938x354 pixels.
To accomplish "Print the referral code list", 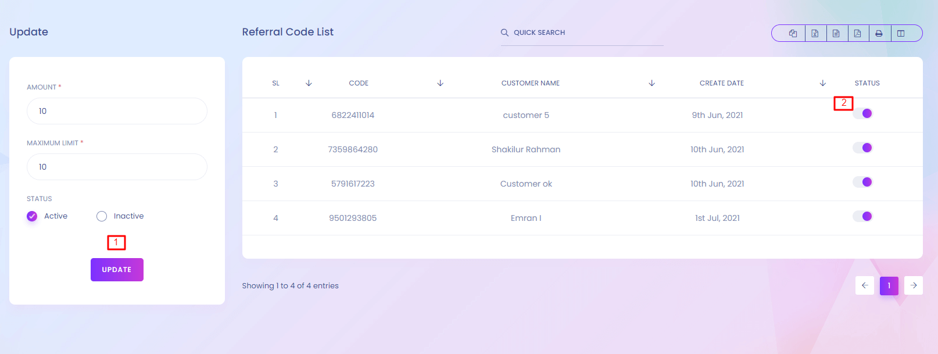I will tap(879, 33).
